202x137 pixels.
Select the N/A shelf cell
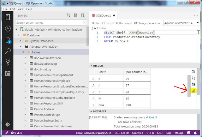click(x=110, y=105)
